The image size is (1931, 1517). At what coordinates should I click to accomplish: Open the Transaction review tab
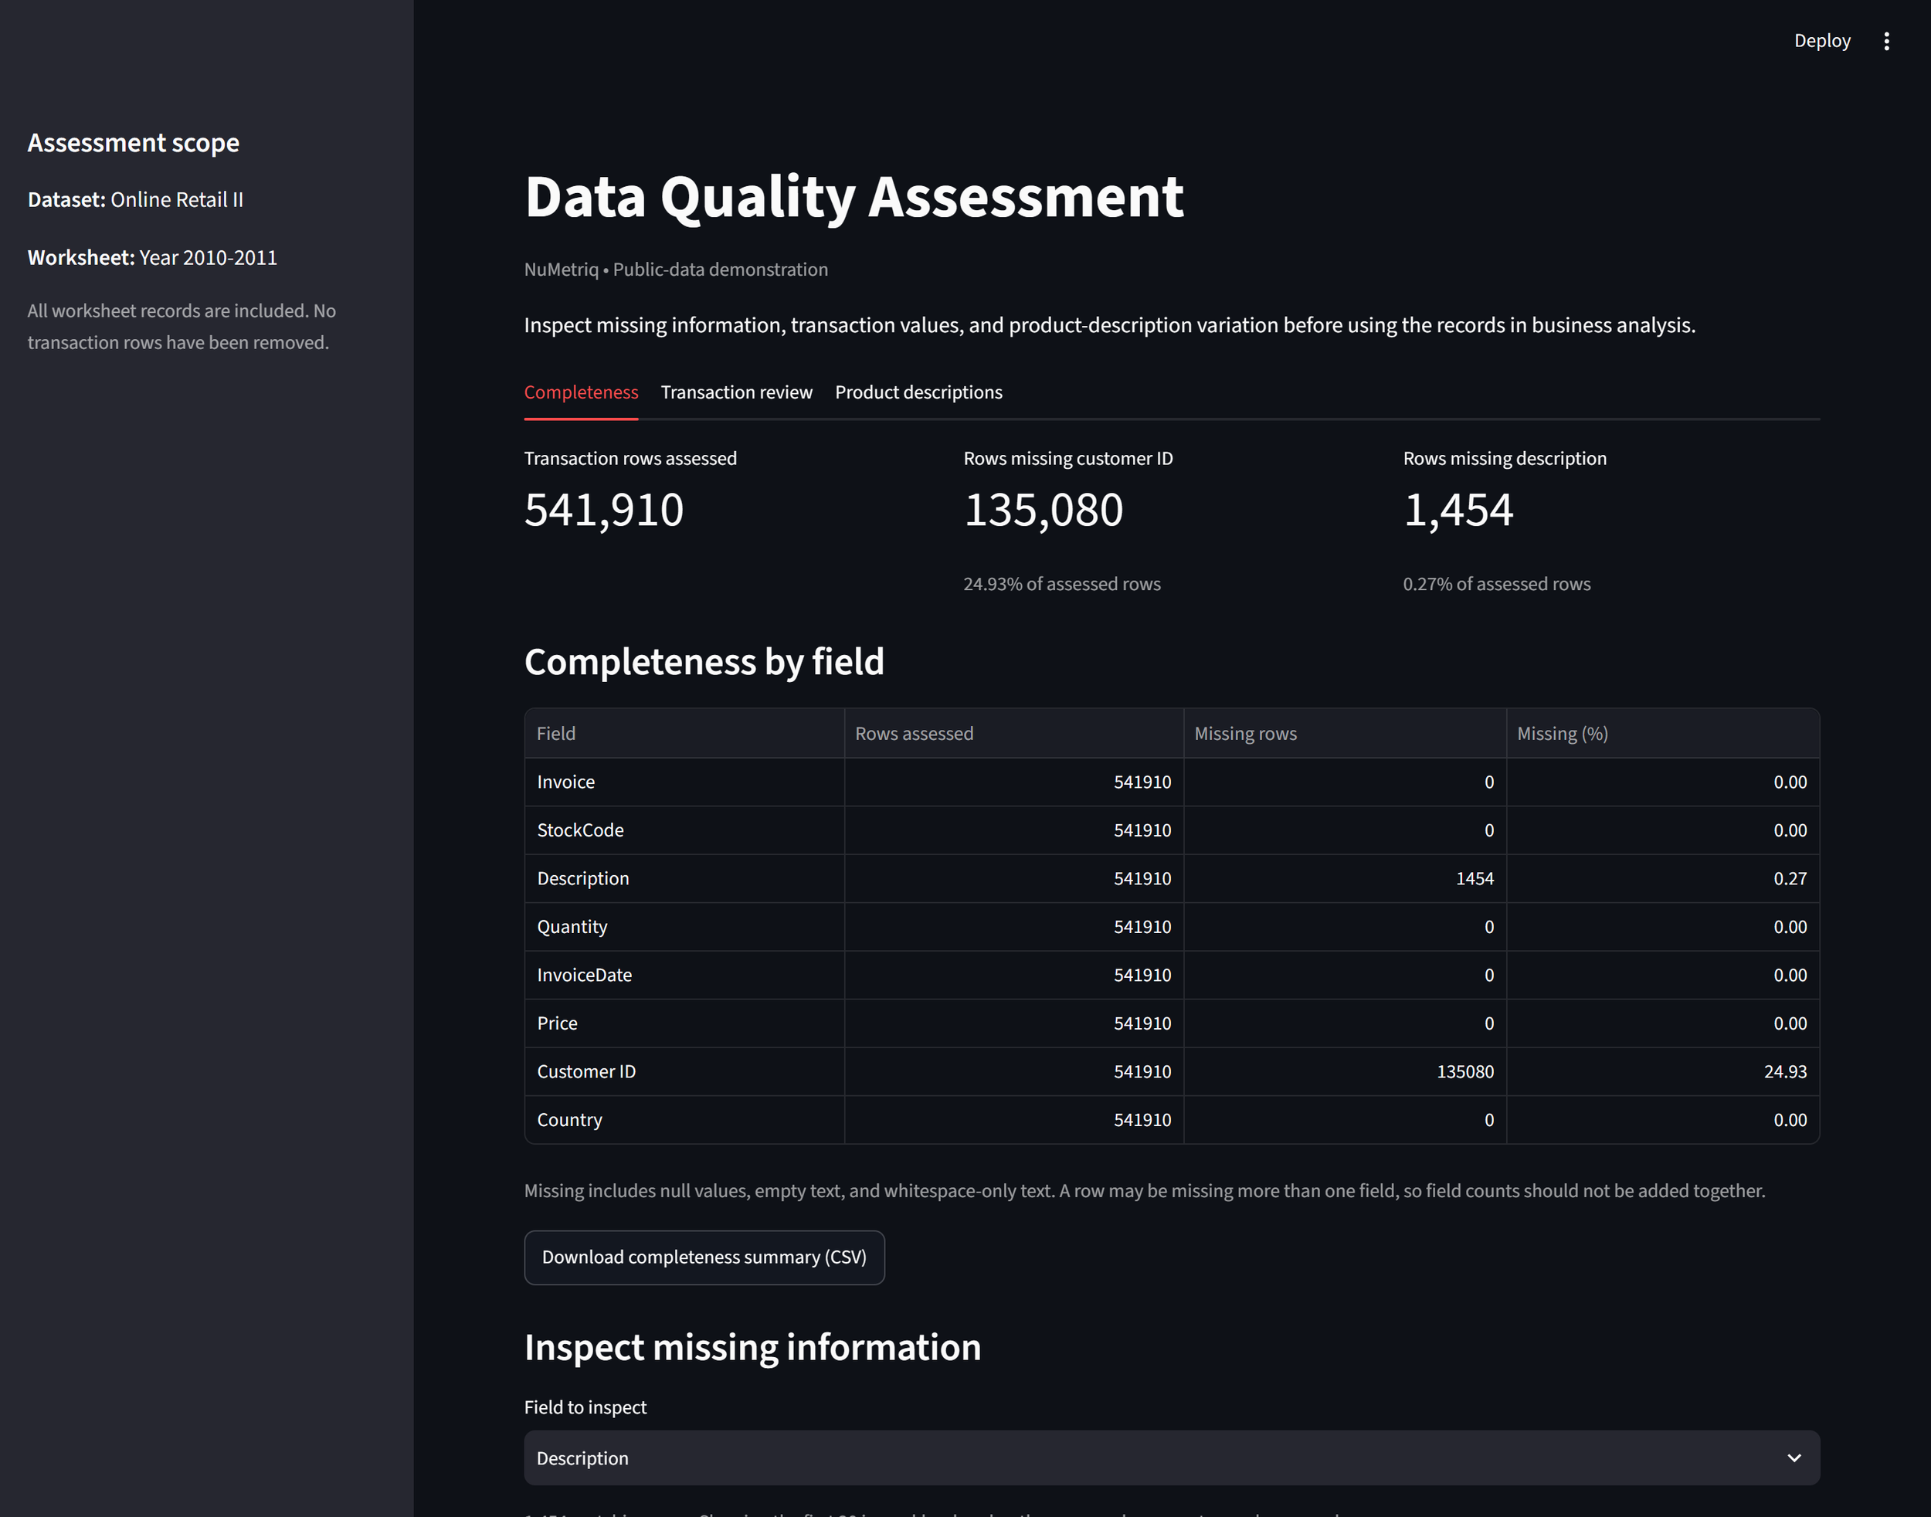point(736,392)
